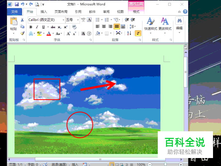Select the Format Painter brush

pyautogui.click(x=22, y=33)
